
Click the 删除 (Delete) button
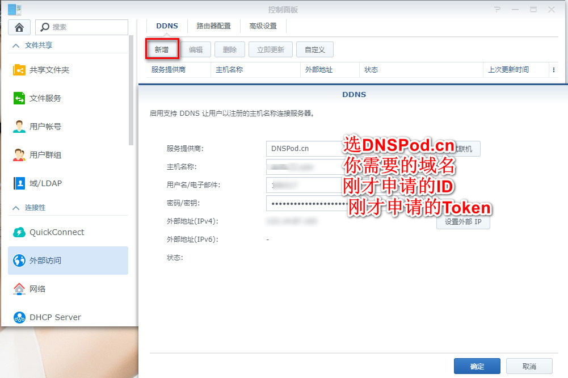coord(230,49)
